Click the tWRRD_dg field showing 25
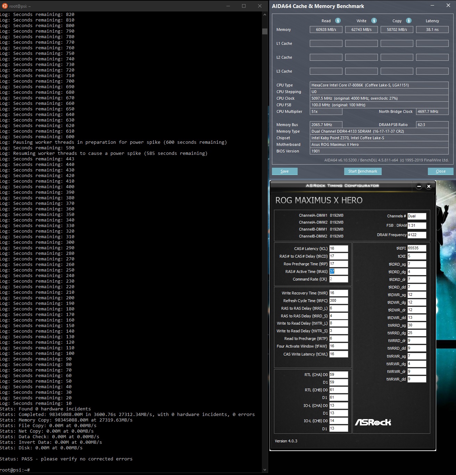The height and width of the screenshot is (475, 456). pyautogui.click(x=417, y=333)
